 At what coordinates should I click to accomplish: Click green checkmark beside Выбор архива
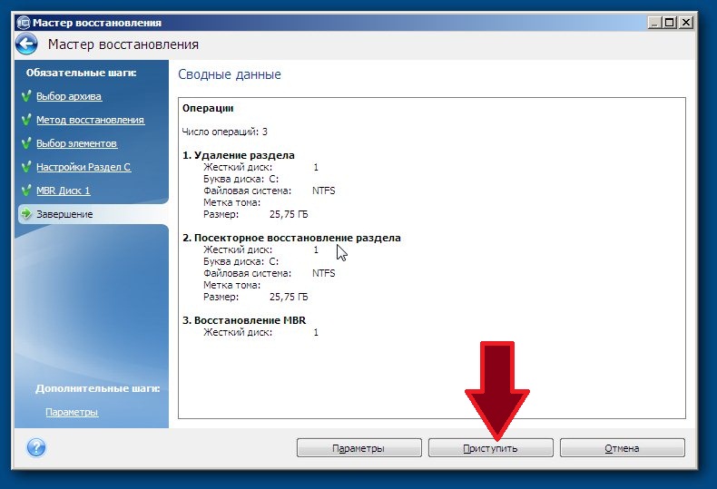26,96
